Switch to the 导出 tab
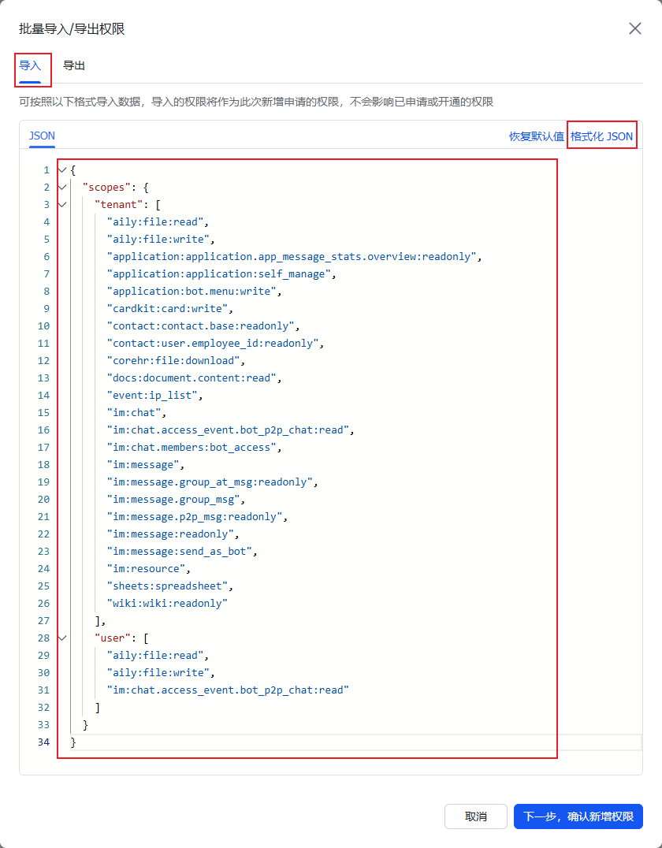 tap(74, 66)
